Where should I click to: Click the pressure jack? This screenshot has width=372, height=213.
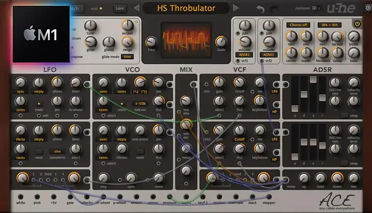pyautogui.click(x=169, y=196)
